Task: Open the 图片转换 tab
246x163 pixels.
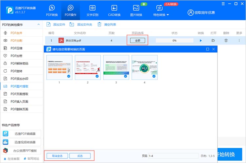Action: (136, 11)
